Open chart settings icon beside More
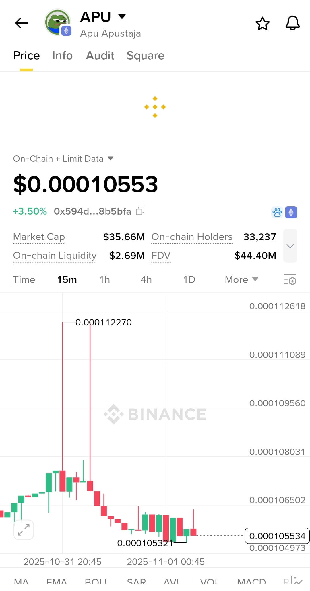Viewport: 310px width, 591px height. pos(290,279)
